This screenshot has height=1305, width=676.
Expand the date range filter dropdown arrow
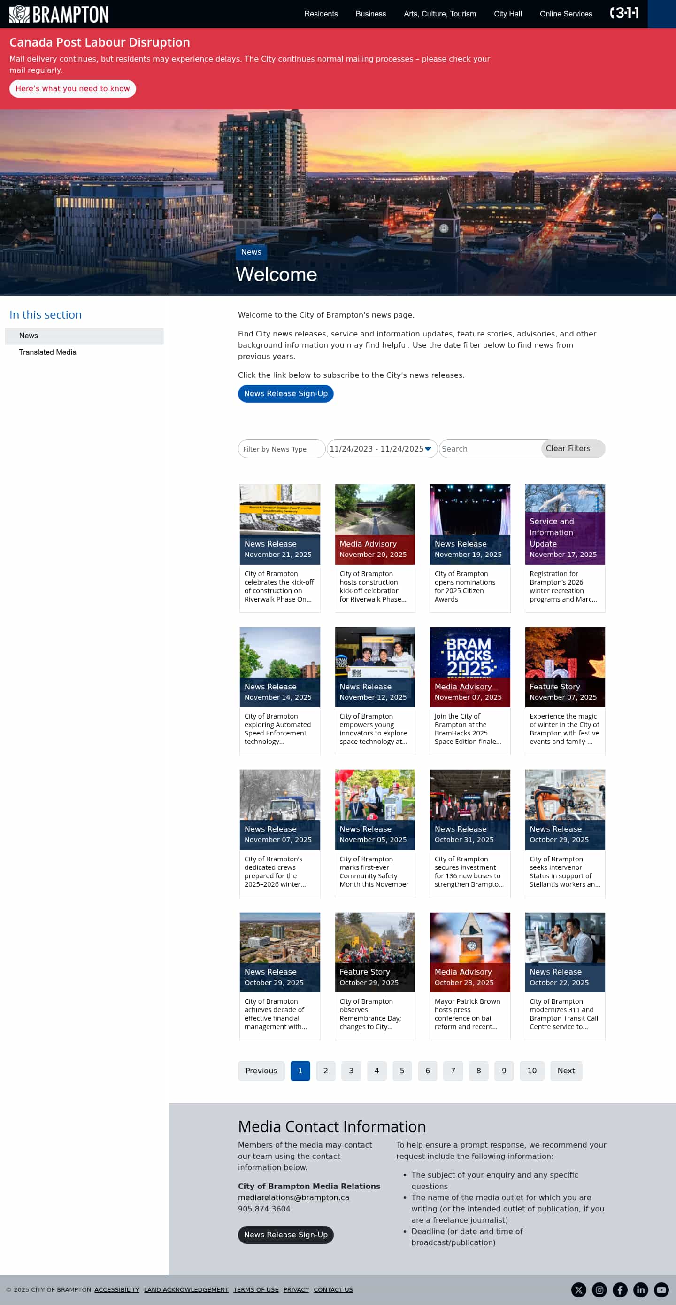tap(428, 449)
